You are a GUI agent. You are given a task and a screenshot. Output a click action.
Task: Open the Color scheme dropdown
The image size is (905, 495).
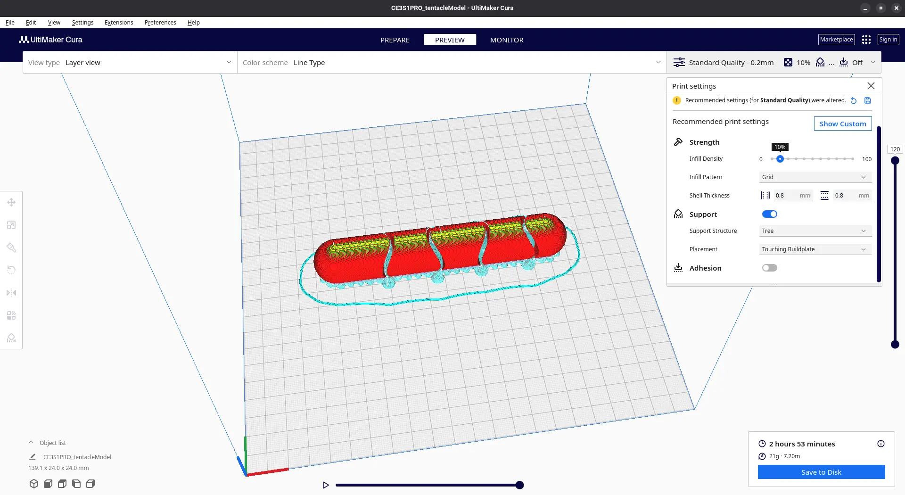pos(452,62)
